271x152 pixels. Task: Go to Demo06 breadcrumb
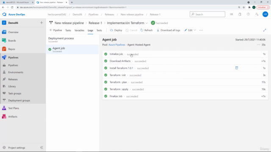77,14
